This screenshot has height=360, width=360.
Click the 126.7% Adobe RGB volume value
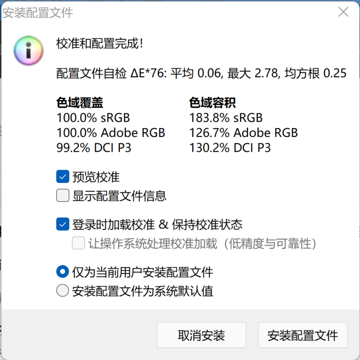243,133
